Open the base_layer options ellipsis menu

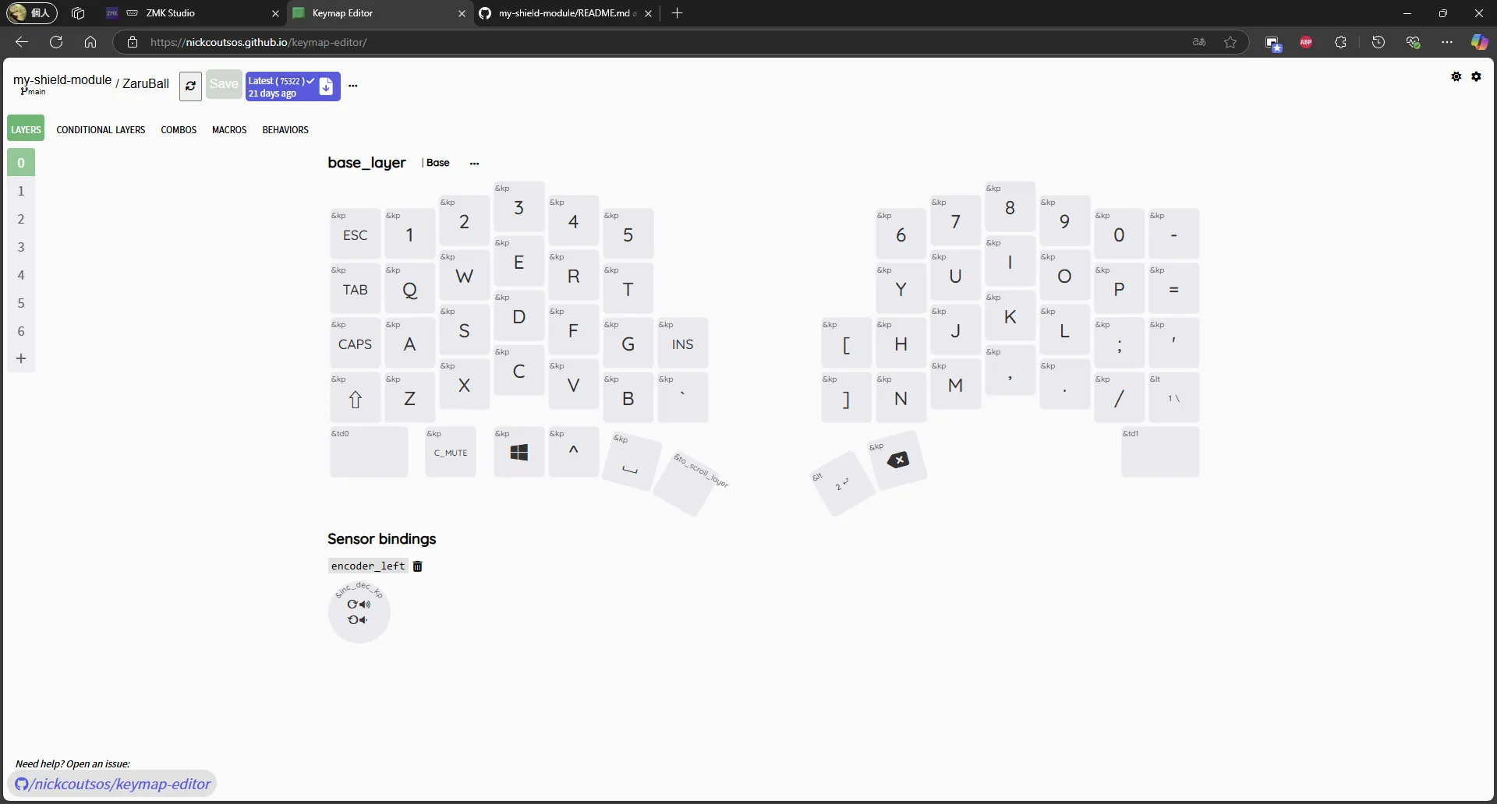[x=474, y=163]
